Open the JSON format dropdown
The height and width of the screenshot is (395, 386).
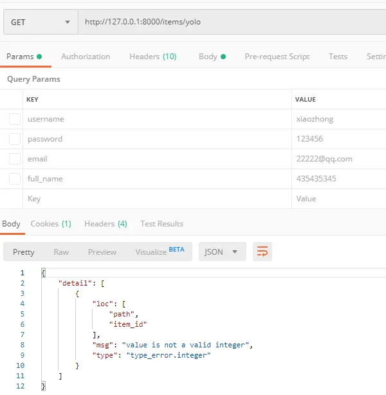click(x=222, y=252)
